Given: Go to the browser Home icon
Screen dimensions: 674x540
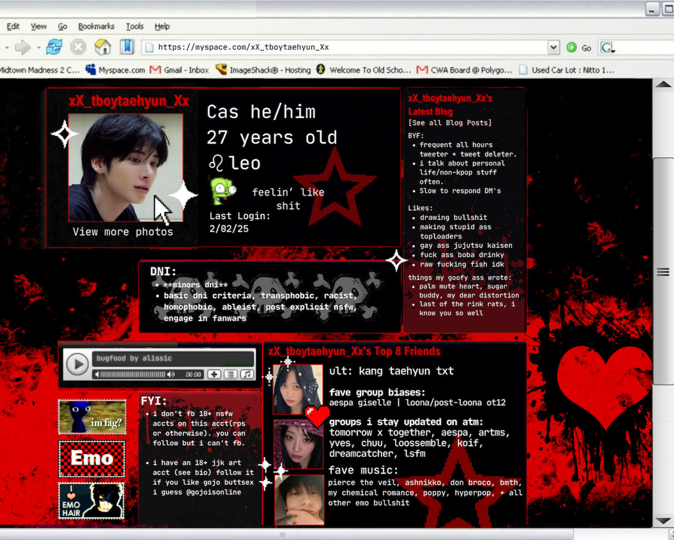Looking at the screenshot, I should [x=103, y=47].
